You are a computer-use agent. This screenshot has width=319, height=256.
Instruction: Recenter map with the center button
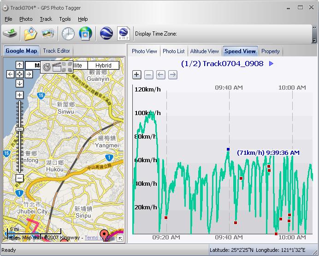(19, 74)
